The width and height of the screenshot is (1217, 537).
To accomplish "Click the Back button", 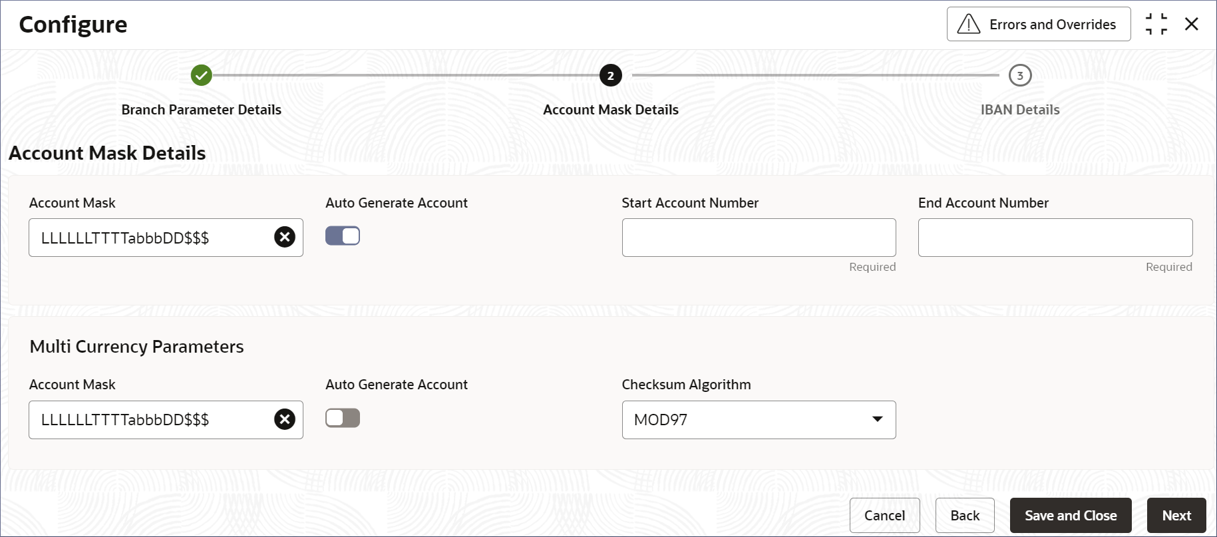I will (x=964, y=516).
